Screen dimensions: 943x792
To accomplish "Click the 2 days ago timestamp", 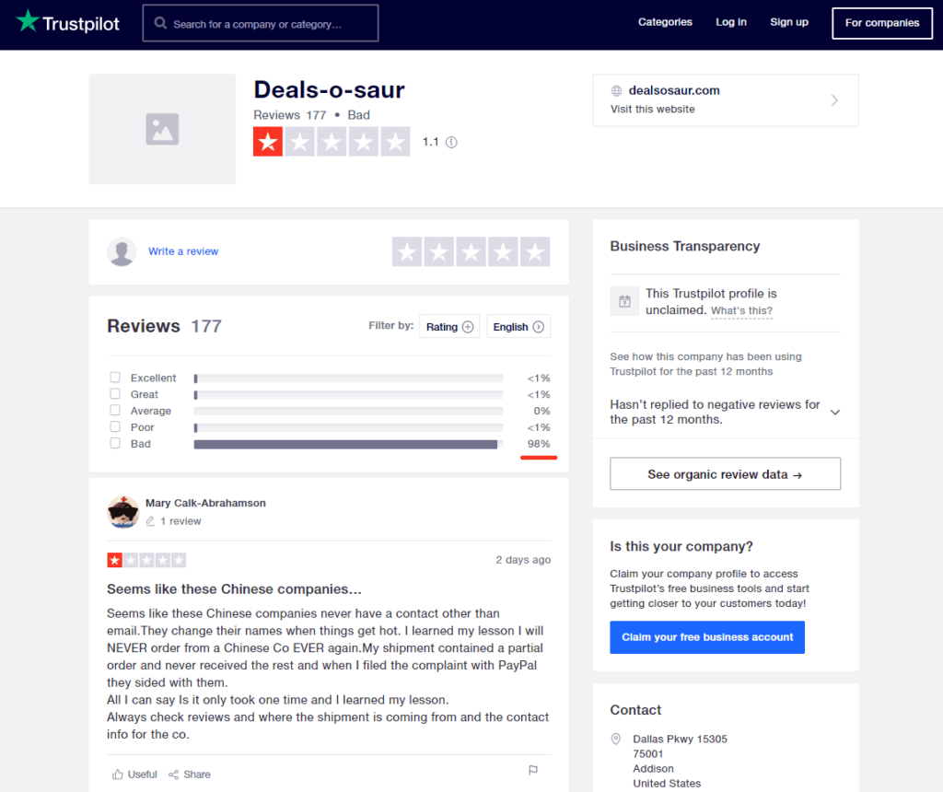I will (523, 560).
